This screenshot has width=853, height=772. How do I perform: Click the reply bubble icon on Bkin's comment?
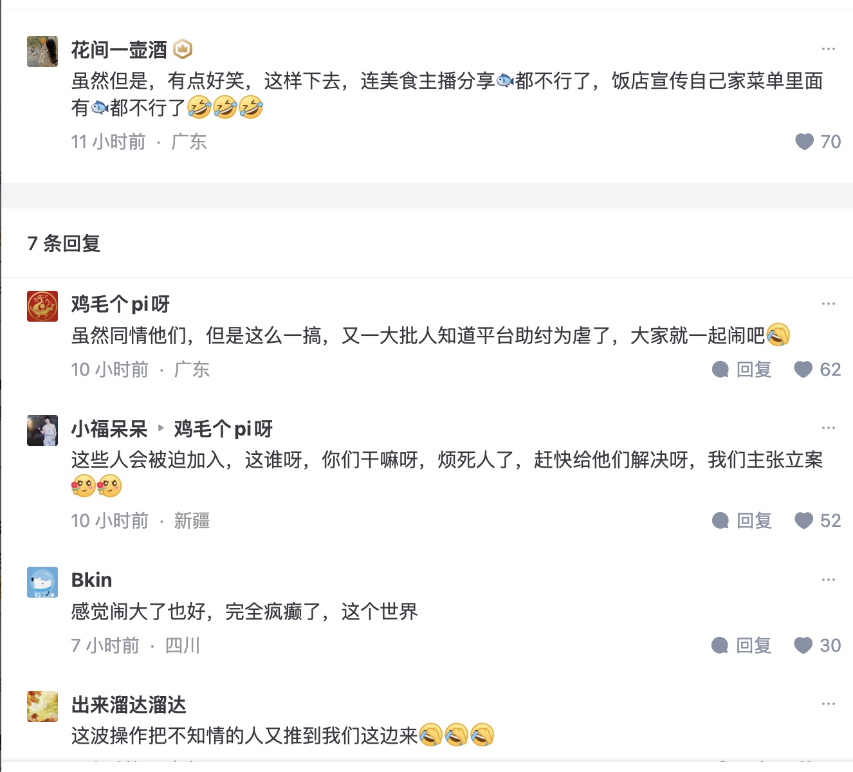[x=720, y=645]
